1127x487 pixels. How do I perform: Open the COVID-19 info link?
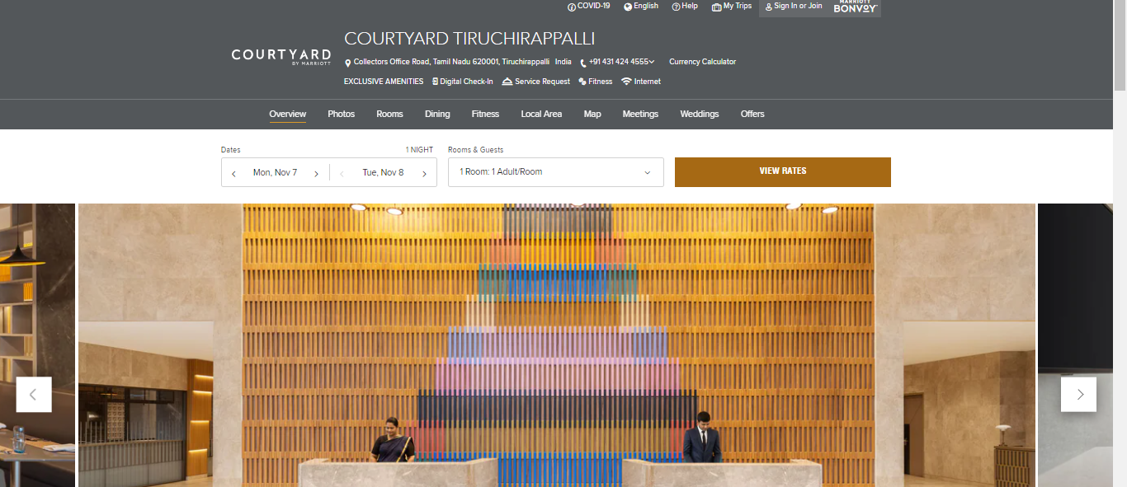tap(593, 6)
